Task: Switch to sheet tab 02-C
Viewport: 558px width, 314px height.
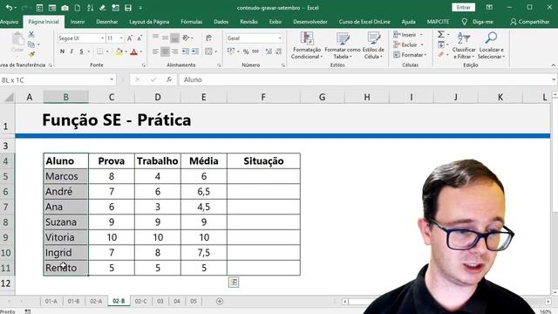Action: (141, 301)
